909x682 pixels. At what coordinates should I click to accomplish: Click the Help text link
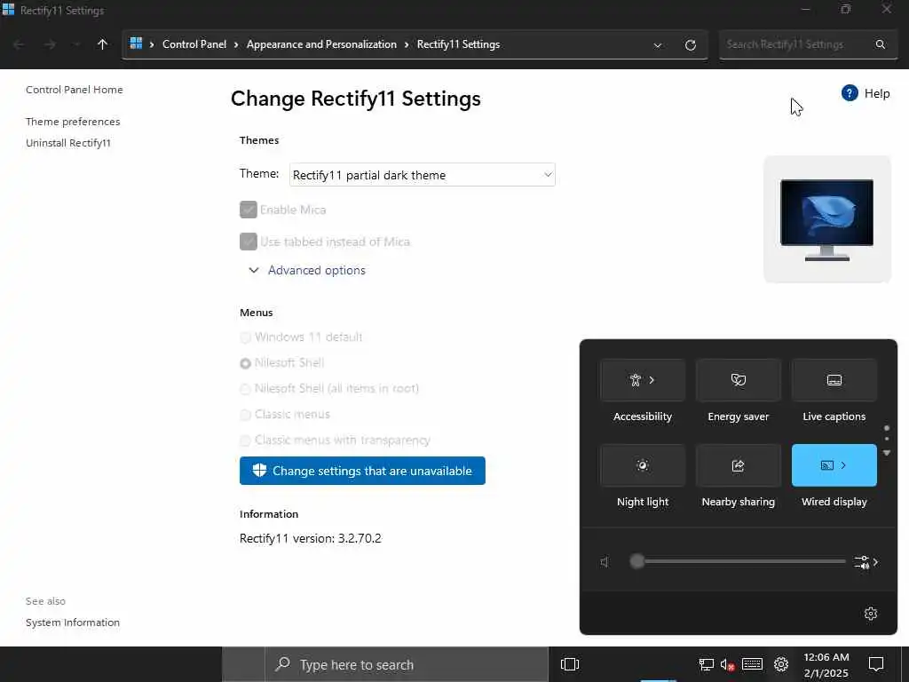coord(876,93)
